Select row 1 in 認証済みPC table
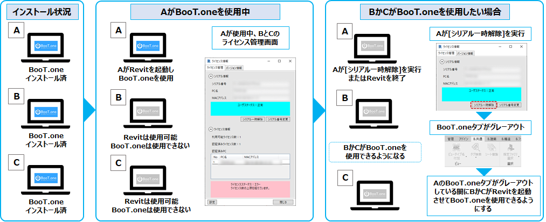The image size is (546, 222). (251, 162)
